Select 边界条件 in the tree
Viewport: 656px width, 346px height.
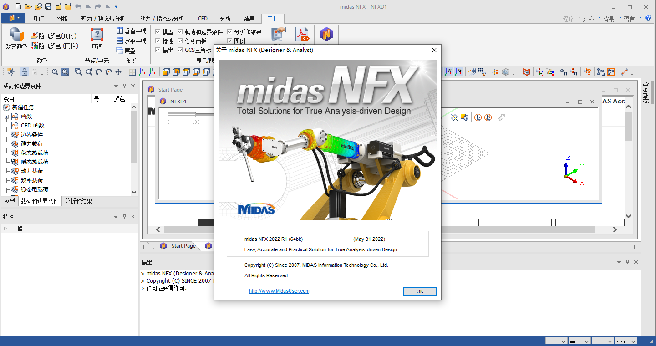pos(32,134)
